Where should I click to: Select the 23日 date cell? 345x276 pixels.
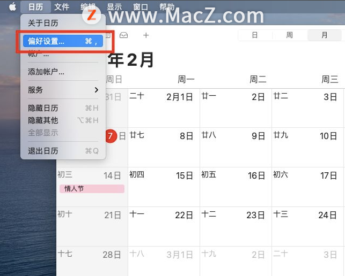(236, 226)
